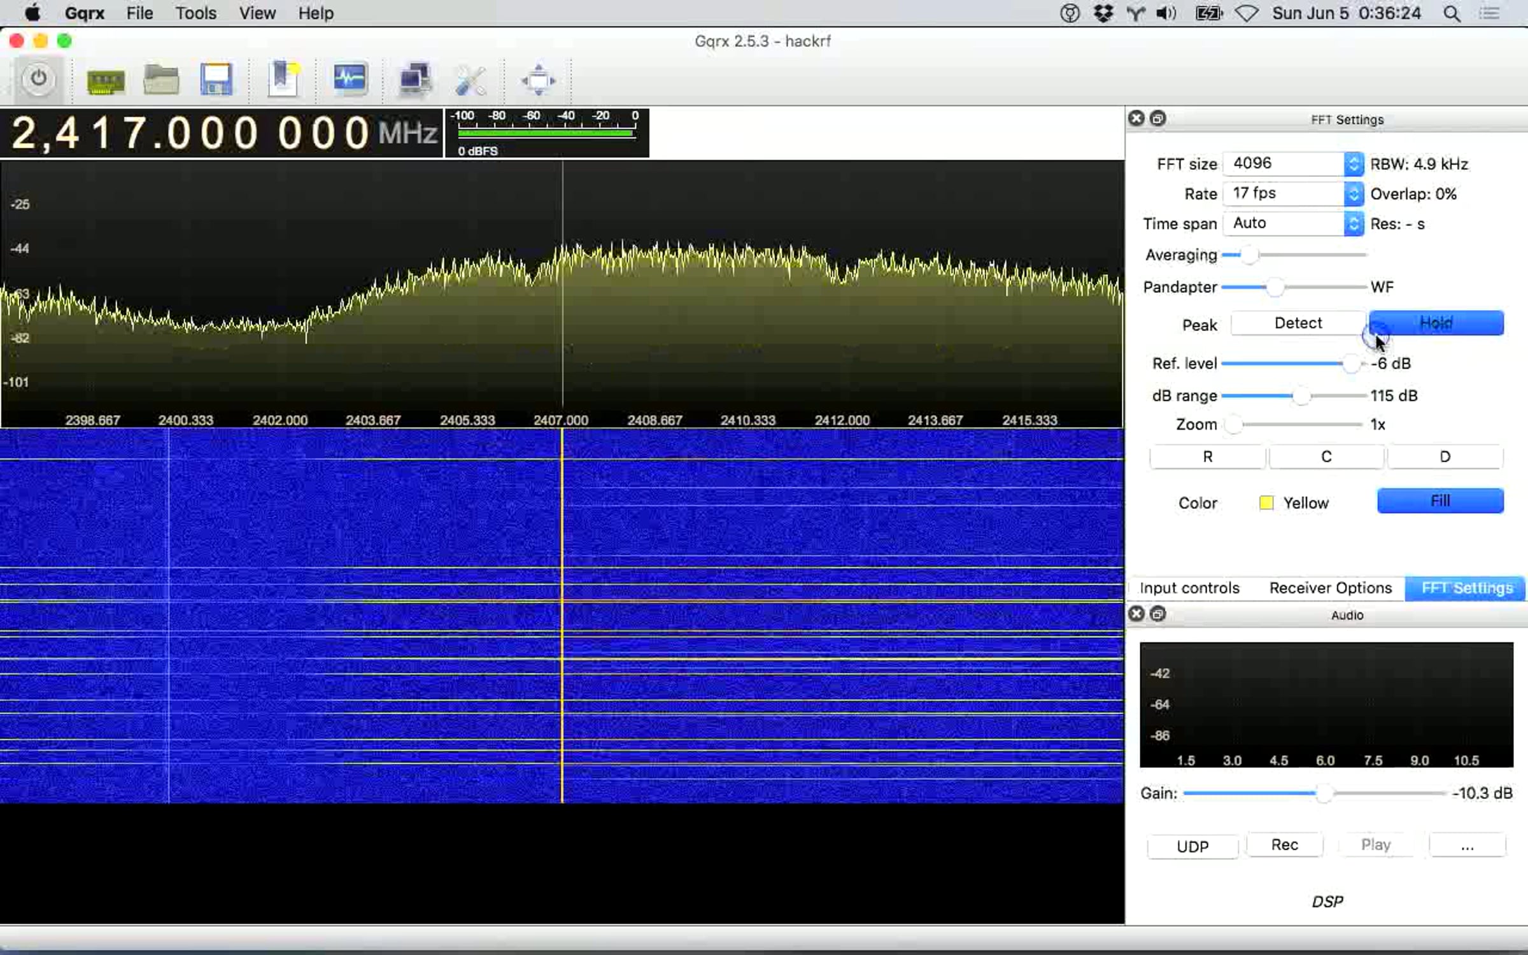Close the Audio dock panel

pos(1136,614)
